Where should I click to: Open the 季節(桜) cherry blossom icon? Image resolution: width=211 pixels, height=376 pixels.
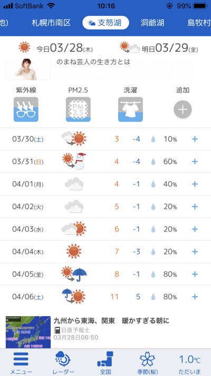(x=147, y=359)
